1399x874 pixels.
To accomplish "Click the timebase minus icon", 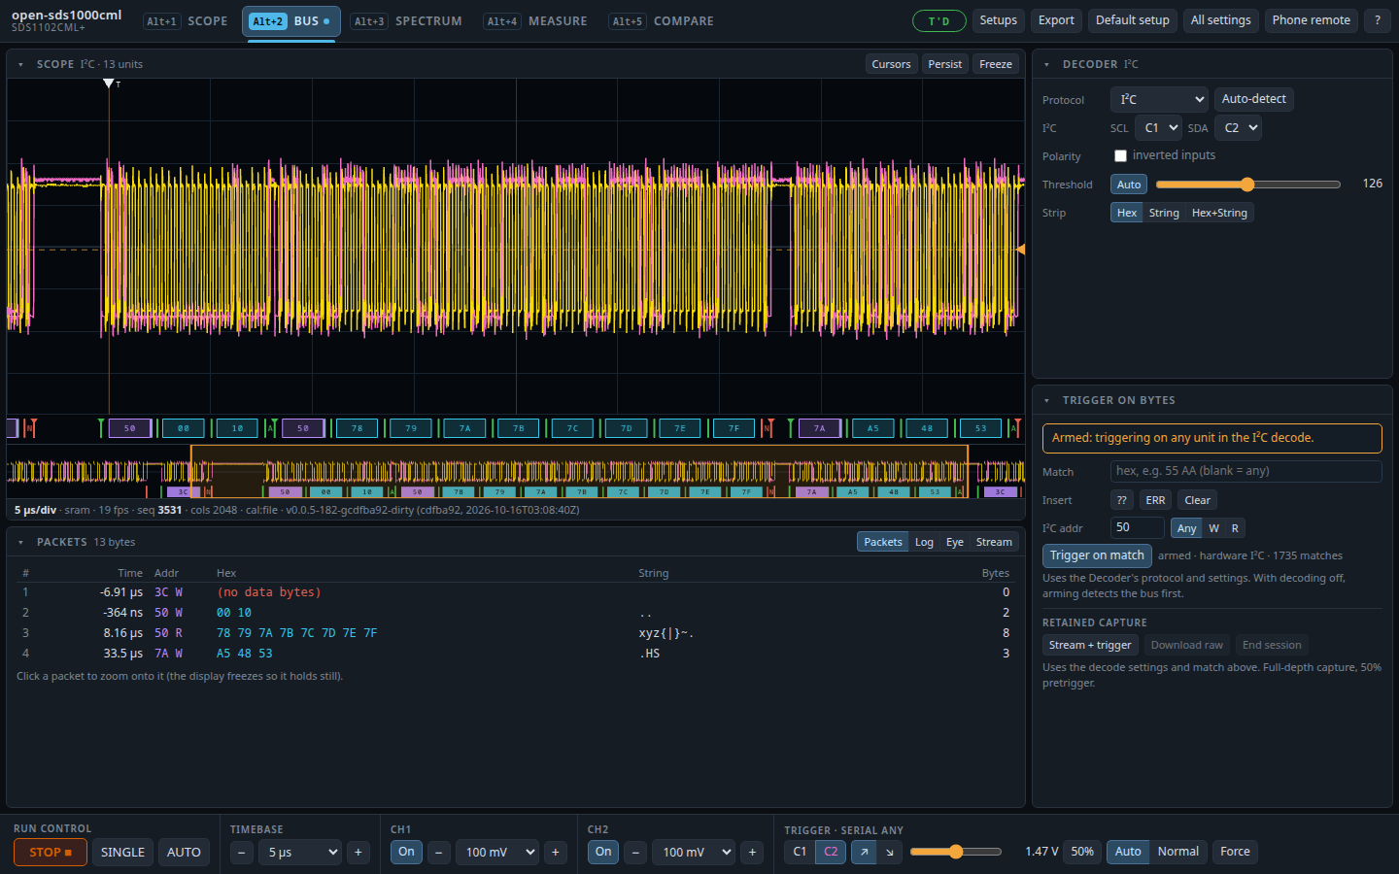I will click(242, 852).
